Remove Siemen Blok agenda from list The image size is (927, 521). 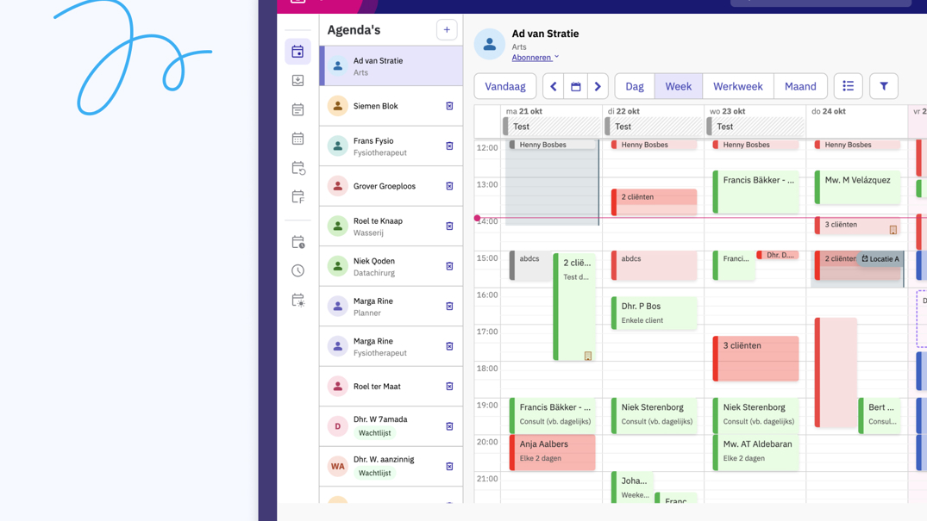pyautogui.click(x=449, y=106)
